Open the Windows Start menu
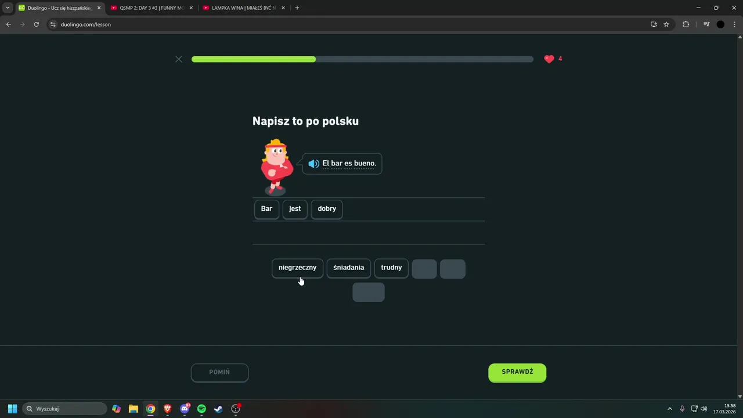Viewport: 743px width, 418px height. coord(12,409)
